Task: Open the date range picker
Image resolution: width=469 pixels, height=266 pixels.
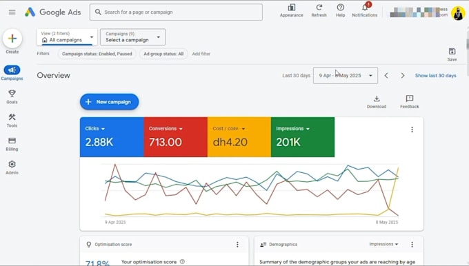Action: click(x=346, y=76)
